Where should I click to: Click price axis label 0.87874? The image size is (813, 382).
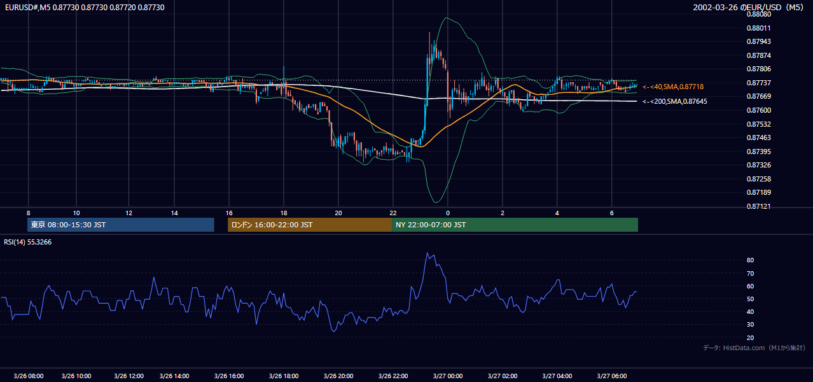[x=759, y=55]
